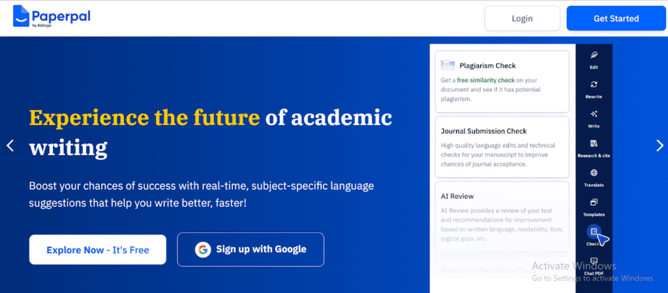Screen dimensions: 668x293
Task: Click the Plagiarism Check document icon
Action: tap(448, 65)
